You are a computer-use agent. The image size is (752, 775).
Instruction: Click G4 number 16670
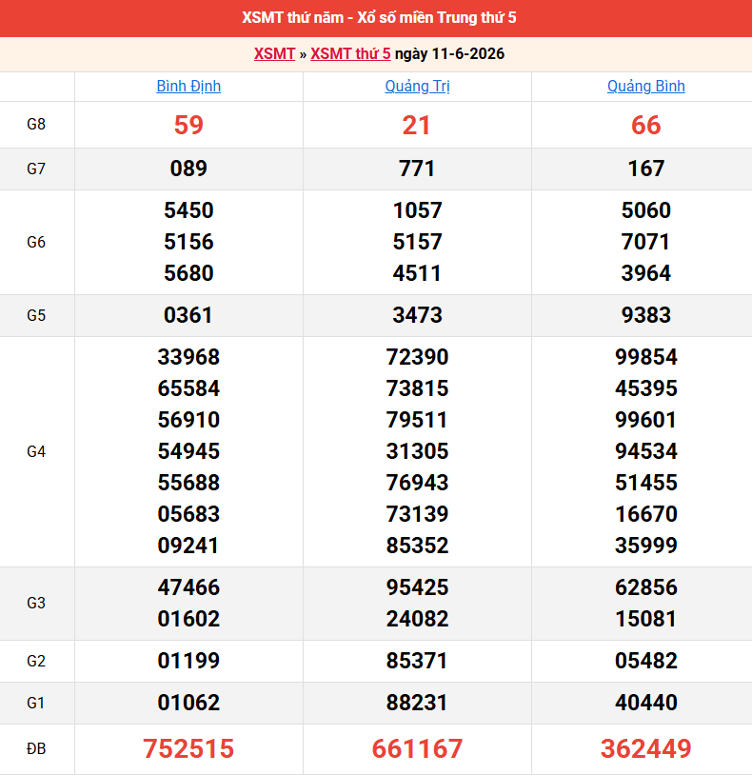pyautogui.click(x=645, y=514)
